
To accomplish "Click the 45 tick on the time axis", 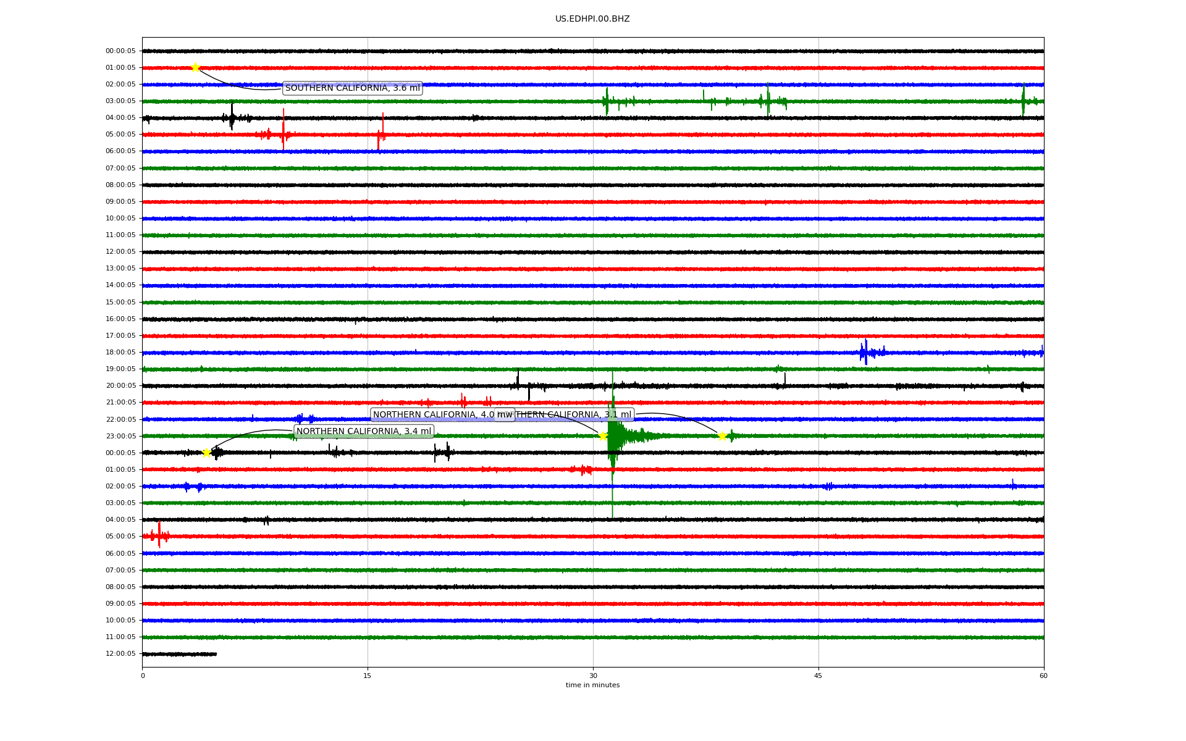I will coord(818,676).
